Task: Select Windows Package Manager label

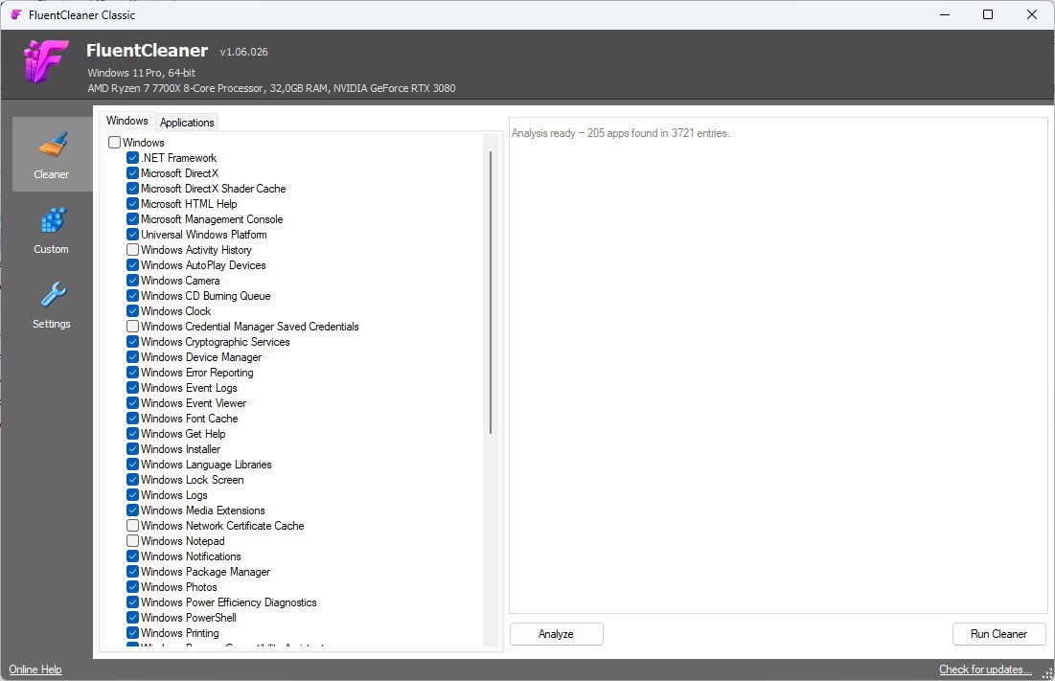Action: click(x=205, y=572)
